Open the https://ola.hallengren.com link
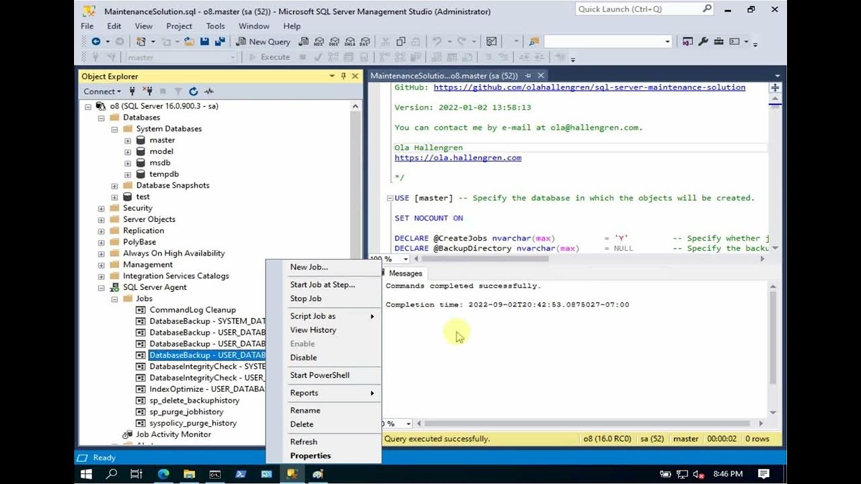 [458, 158]
